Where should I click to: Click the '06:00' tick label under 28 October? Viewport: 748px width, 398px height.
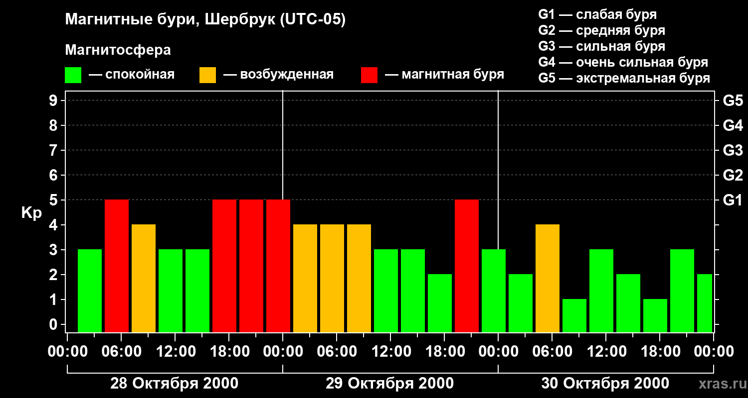tap(121, 351)
